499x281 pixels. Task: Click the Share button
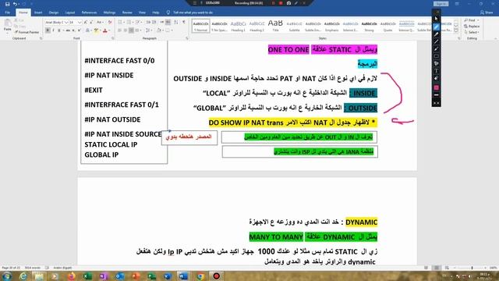[487, 12]
